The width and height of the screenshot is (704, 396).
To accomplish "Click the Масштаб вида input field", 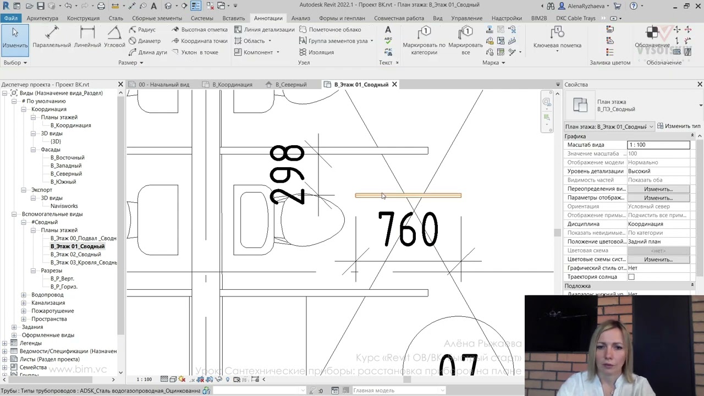I will [658, 145].
